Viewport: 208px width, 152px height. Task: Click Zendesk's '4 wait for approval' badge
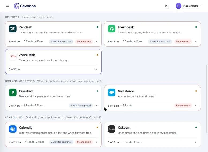point(61,41)
